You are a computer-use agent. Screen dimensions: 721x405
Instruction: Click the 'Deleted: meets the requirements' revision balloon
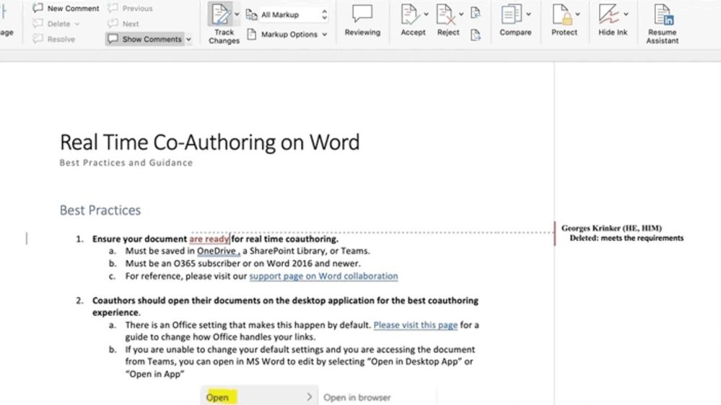(626, 238)
